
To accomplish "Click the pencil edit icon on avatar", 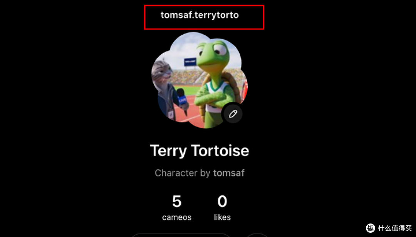I will (232, 114).
